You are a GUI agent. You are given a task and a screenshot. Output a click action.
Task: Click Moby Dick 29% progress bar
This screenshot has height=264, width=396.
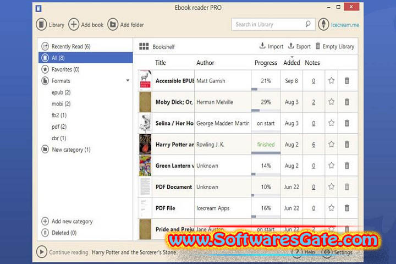click(266, 111)
